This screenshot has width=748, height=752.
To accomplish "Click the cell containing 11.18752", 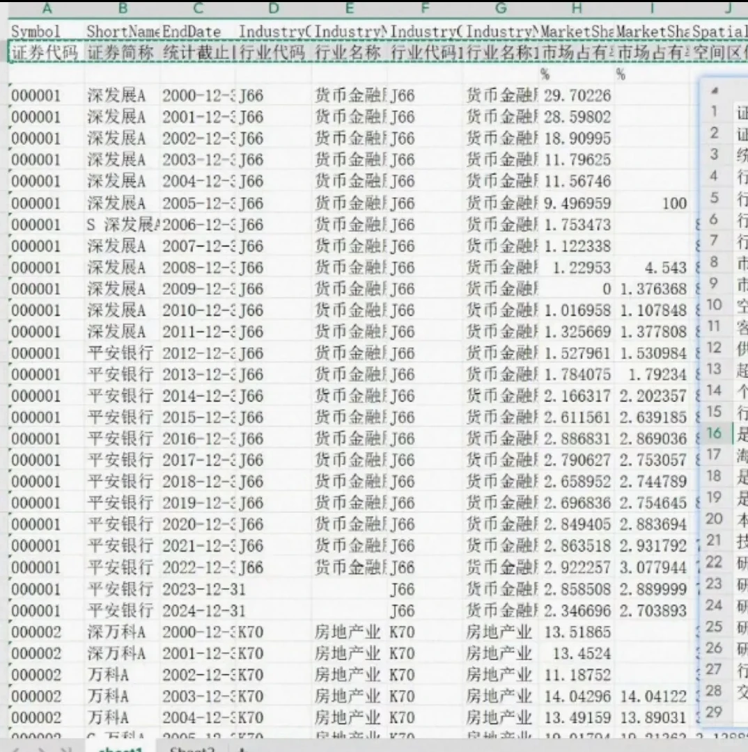I will 577,675.
